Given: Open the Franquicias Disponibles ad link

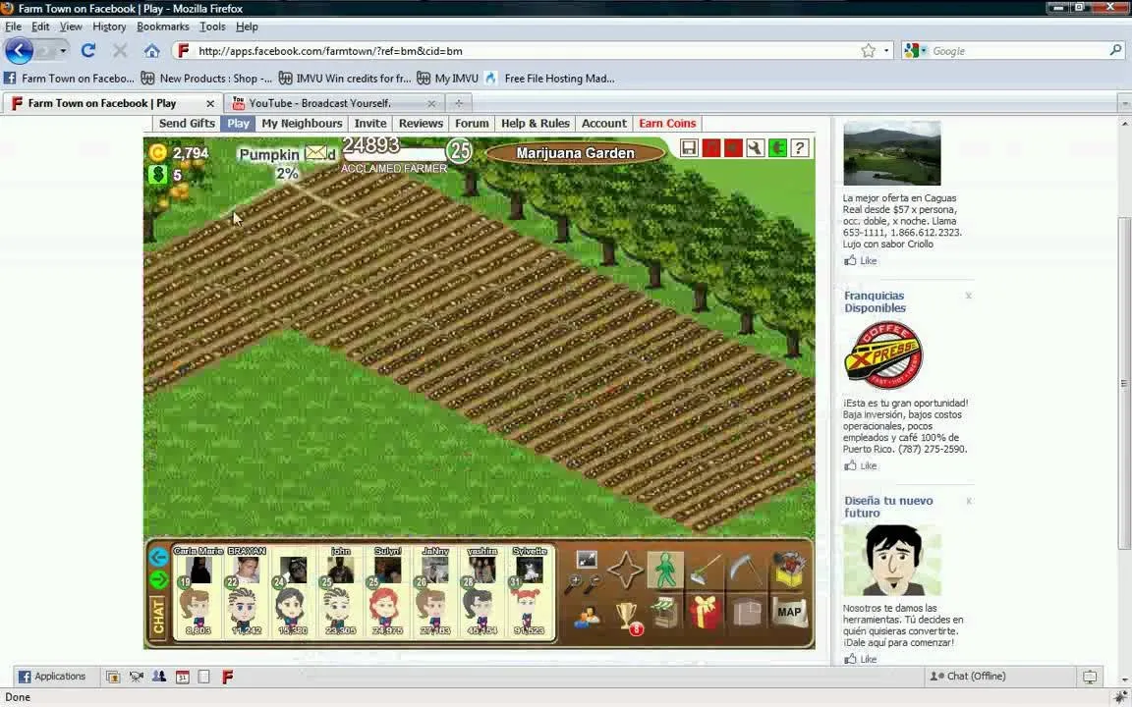Looking at the screenshot, I should click(875, 301).
